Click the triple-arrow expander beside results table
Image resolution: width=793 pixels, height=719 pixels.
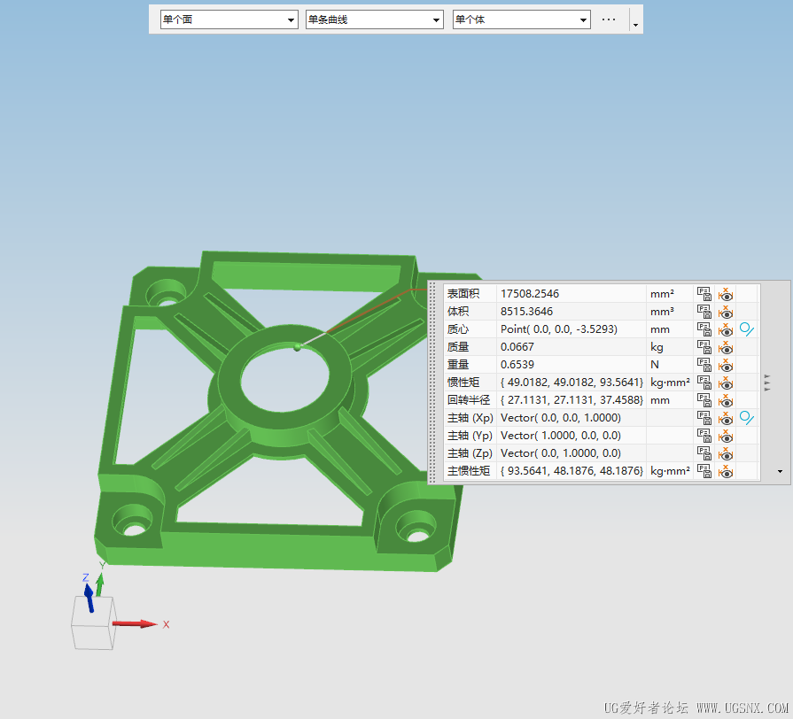[x=767, y=383]
